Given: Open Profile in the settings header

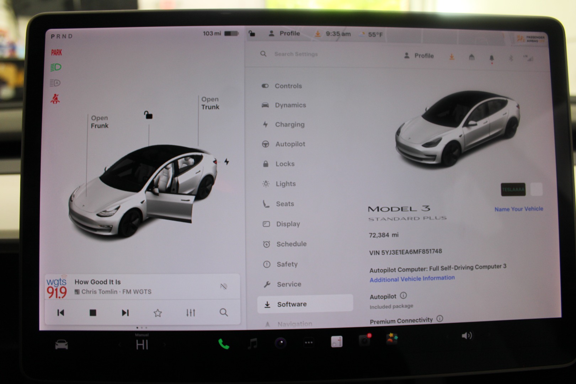Looking at the screenshot, I should coord(419,56).
